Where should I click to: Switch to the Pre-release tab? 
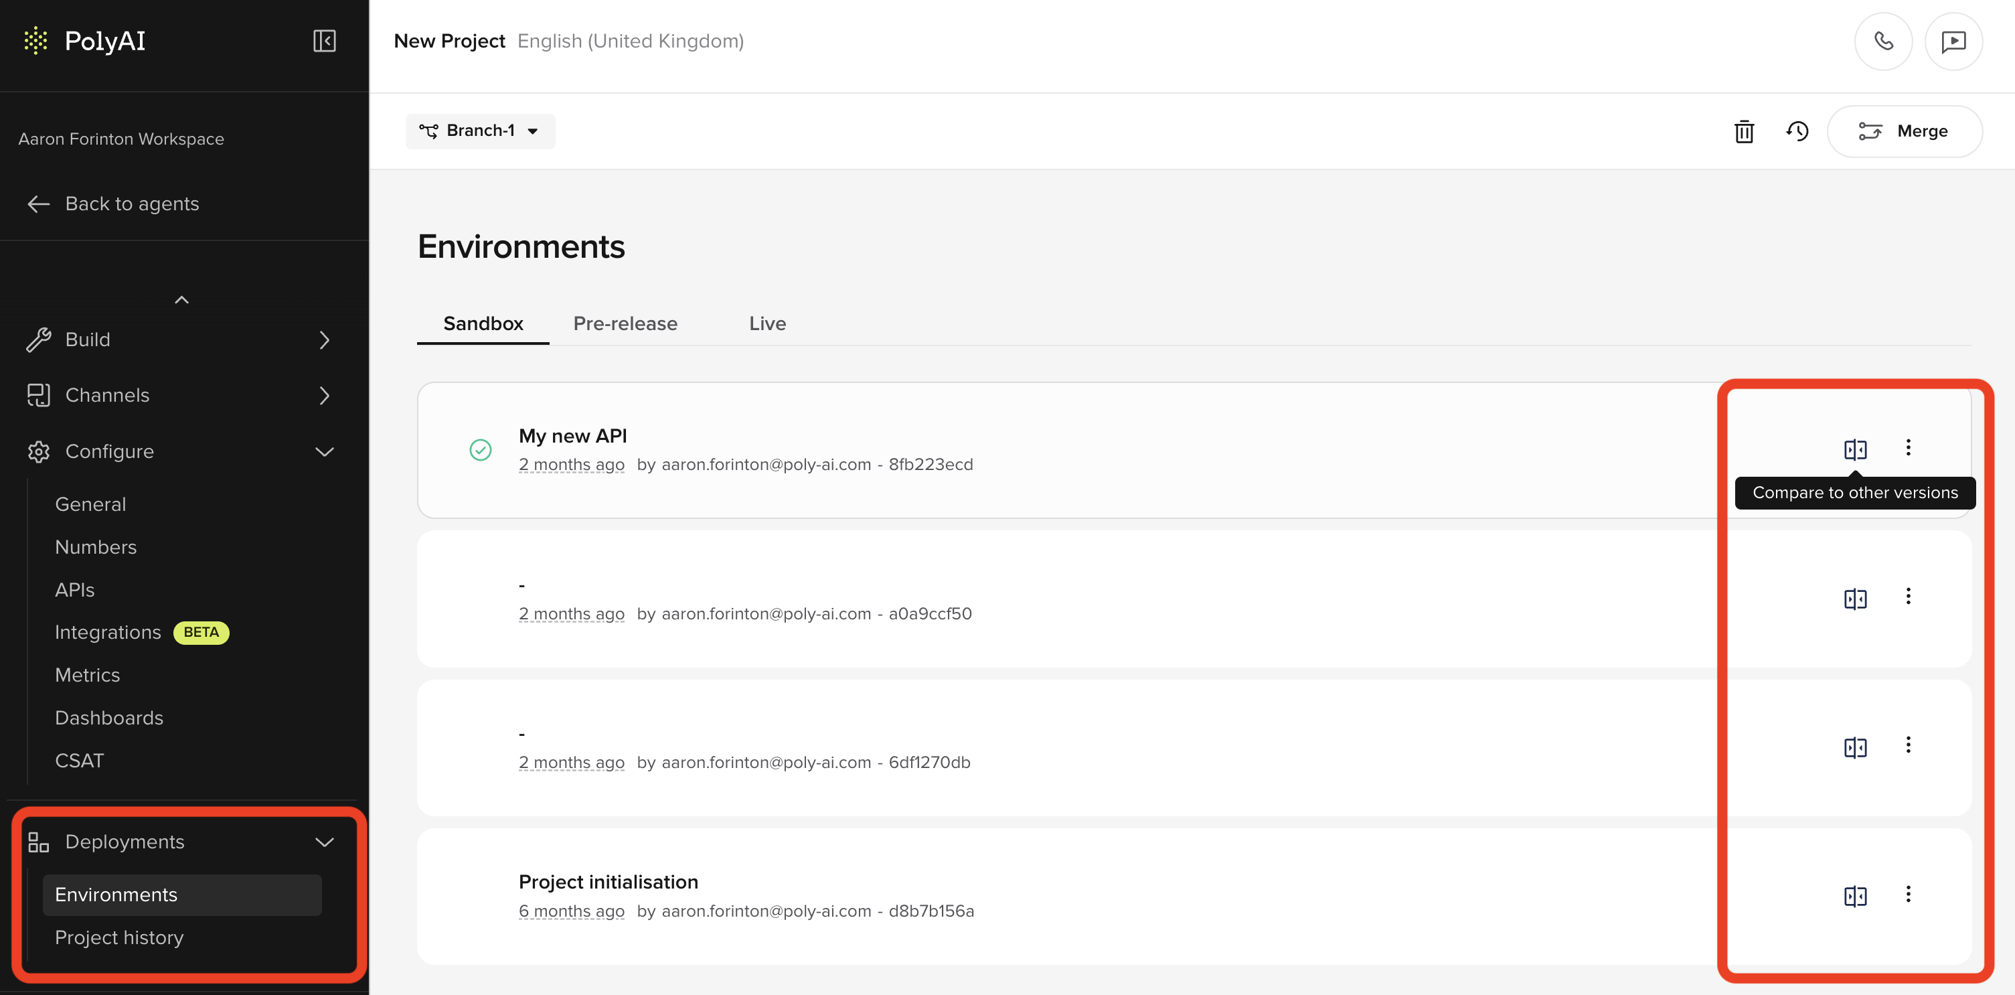625,324
